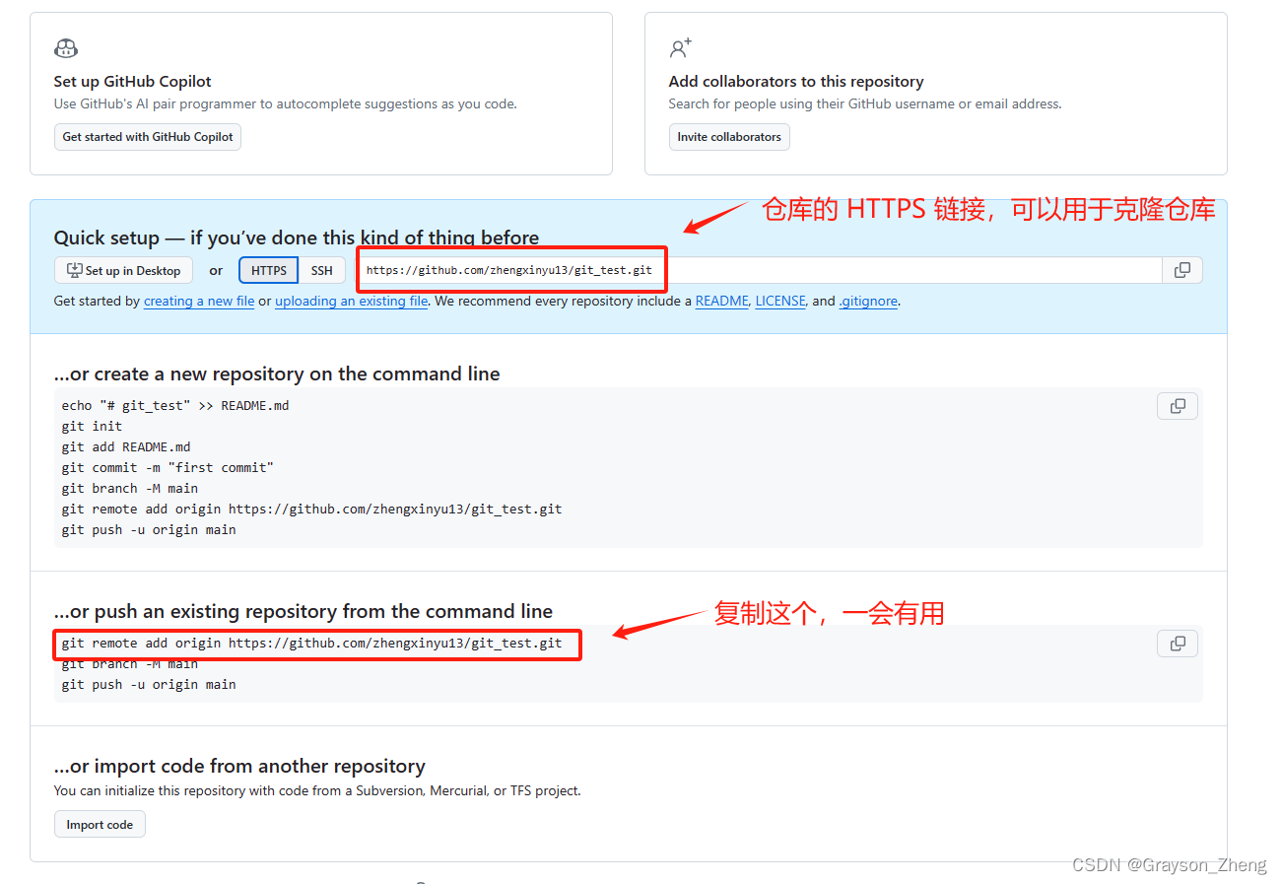Click git push -u origin main in push existing section
The image size is (1282, 884).
pos(149,684)
